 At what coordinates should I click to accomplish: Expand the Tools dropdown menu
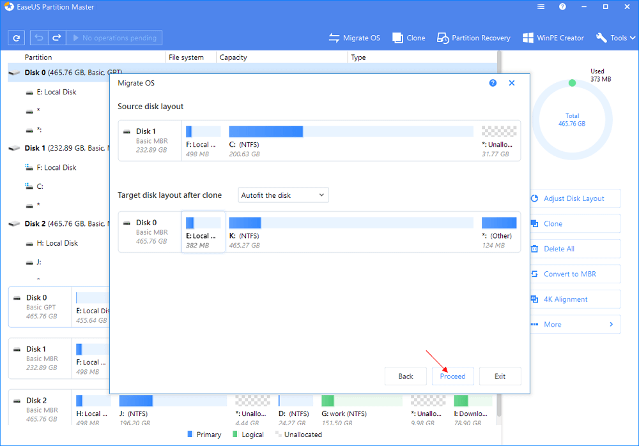617,38
